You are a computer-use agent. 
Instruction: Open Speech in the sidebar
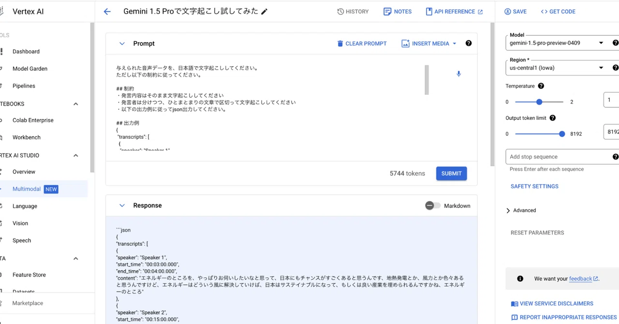pos(22,240)
